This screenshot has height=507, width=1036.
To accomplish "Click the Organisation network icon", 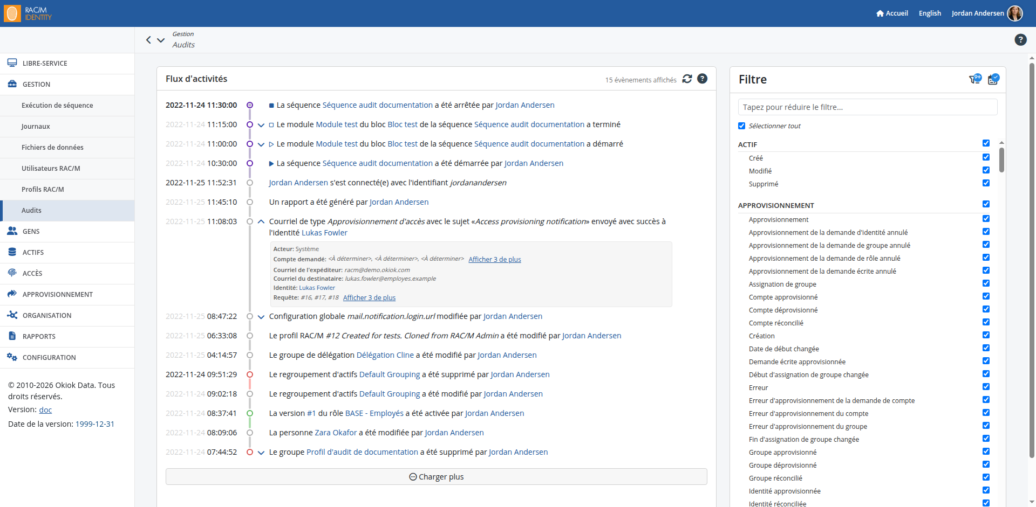I will (12, 315).
